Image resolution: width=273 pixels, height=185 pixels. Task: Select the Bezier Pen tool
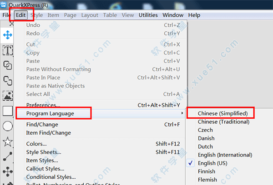tap(8, 171)
